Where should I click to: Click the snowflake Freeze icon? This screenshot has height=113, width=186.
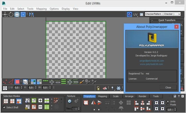click(118, 88)
